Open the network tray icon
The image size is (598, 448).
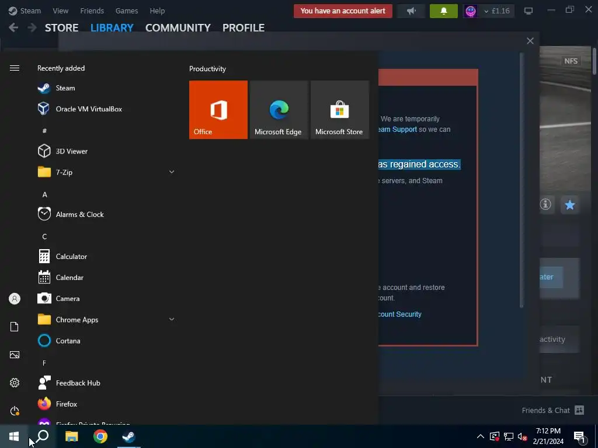(509, 436)
